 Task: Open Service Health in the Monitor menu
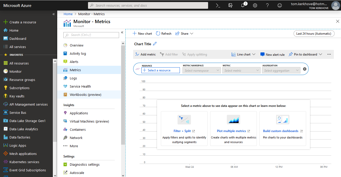89,86
